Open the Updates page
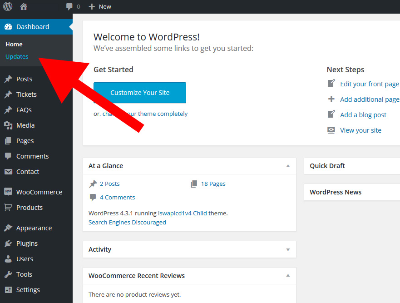Screen dimensions: 400x303 coord(17,56)
